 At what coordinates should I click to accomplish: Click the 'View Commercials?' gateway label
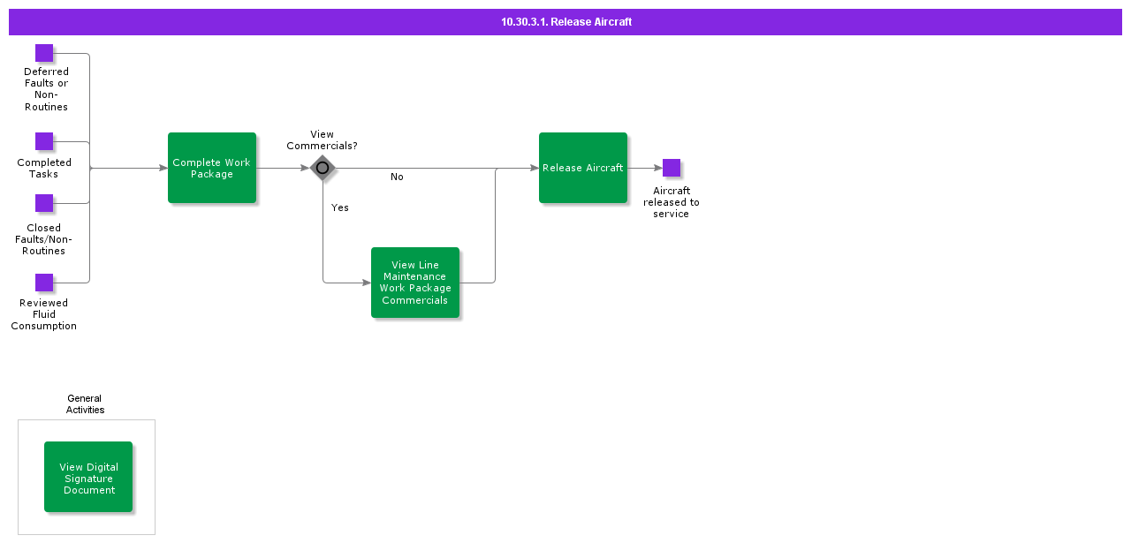322,140
